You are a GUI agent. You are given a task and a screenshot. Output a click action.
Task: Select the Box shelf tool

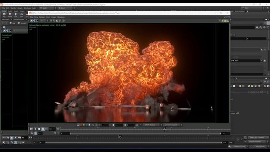[4, 15]
